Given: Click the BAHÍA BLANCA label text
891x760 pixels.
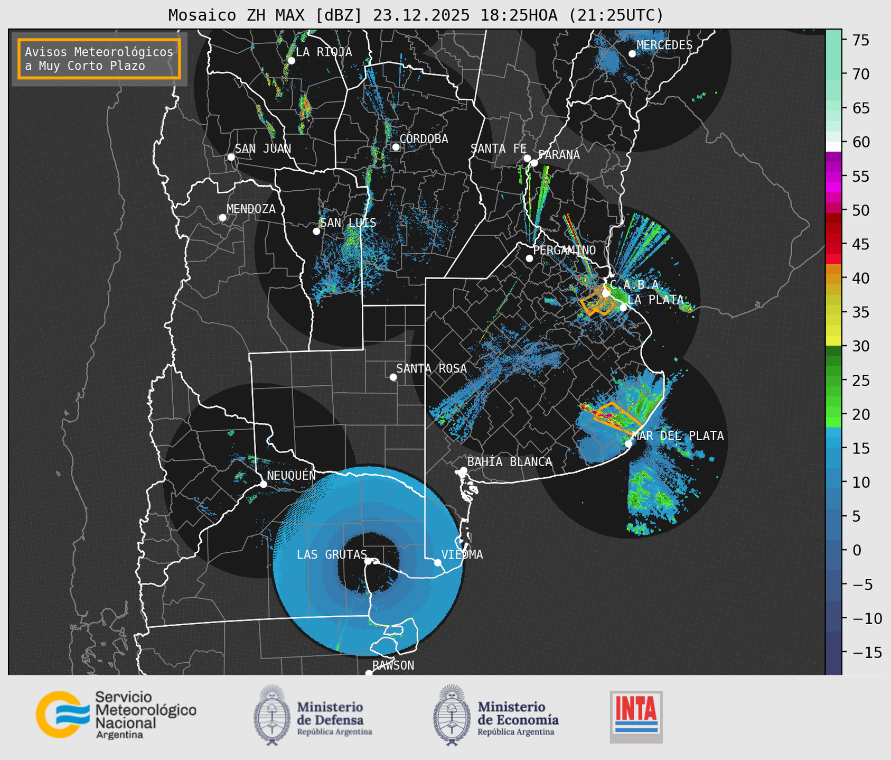Looking at the screenshot, I should (x=510, y=462).
